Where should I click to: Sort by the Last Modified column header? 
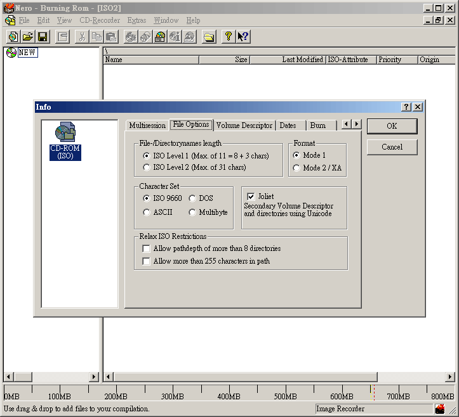point(288,60)
